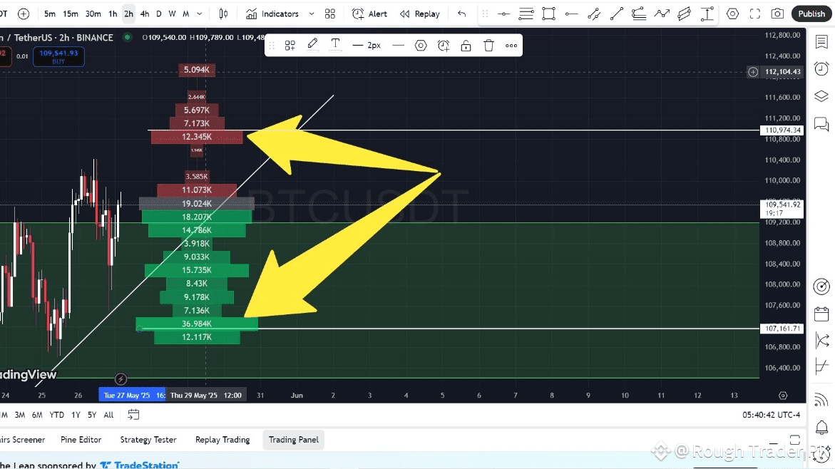The image size is (835, 469).
Task: Expand the timeframe chevron next to M
Action: tap(198, 14)
